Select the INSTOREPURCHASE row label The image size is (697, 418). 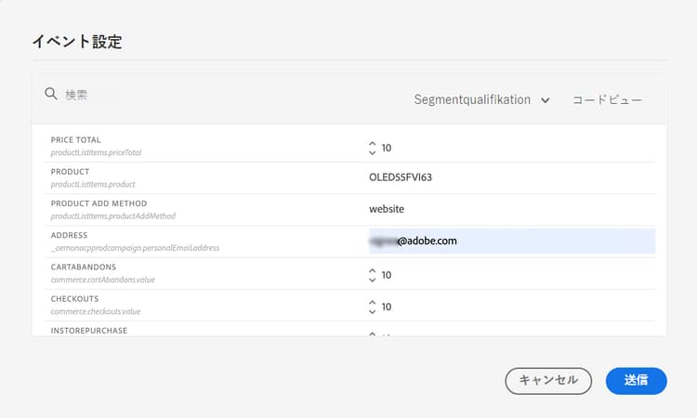[89, 331]
